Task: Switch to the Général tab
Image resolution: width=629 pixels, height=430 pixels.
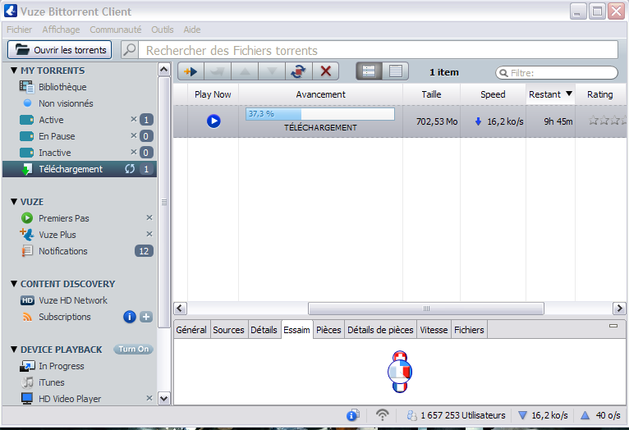Action: [x=191, y=330]
